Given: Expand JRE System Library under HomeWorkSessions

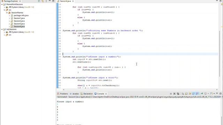Looking at the screenshot, I should [5, 7].
